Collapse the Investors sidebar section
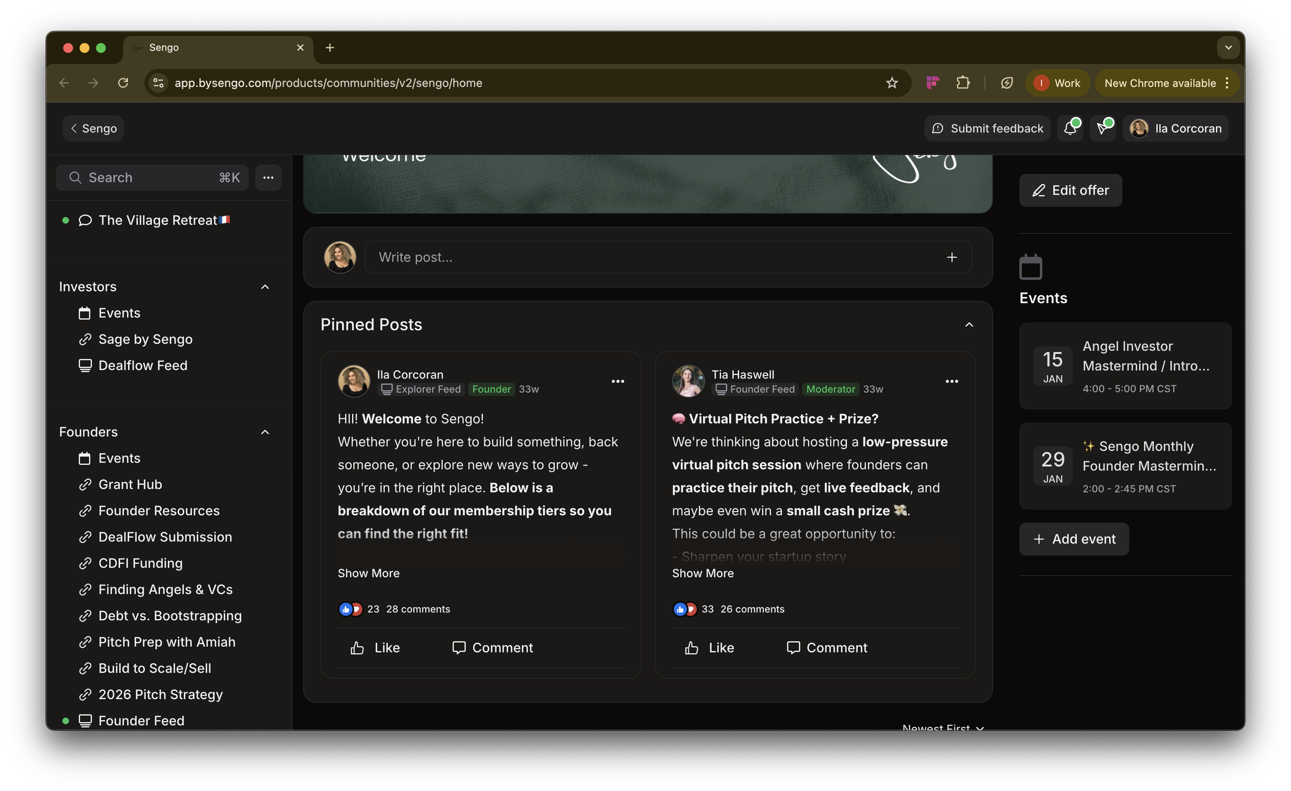The width and height of the screenshot is (1291, 791). [265, 287]
